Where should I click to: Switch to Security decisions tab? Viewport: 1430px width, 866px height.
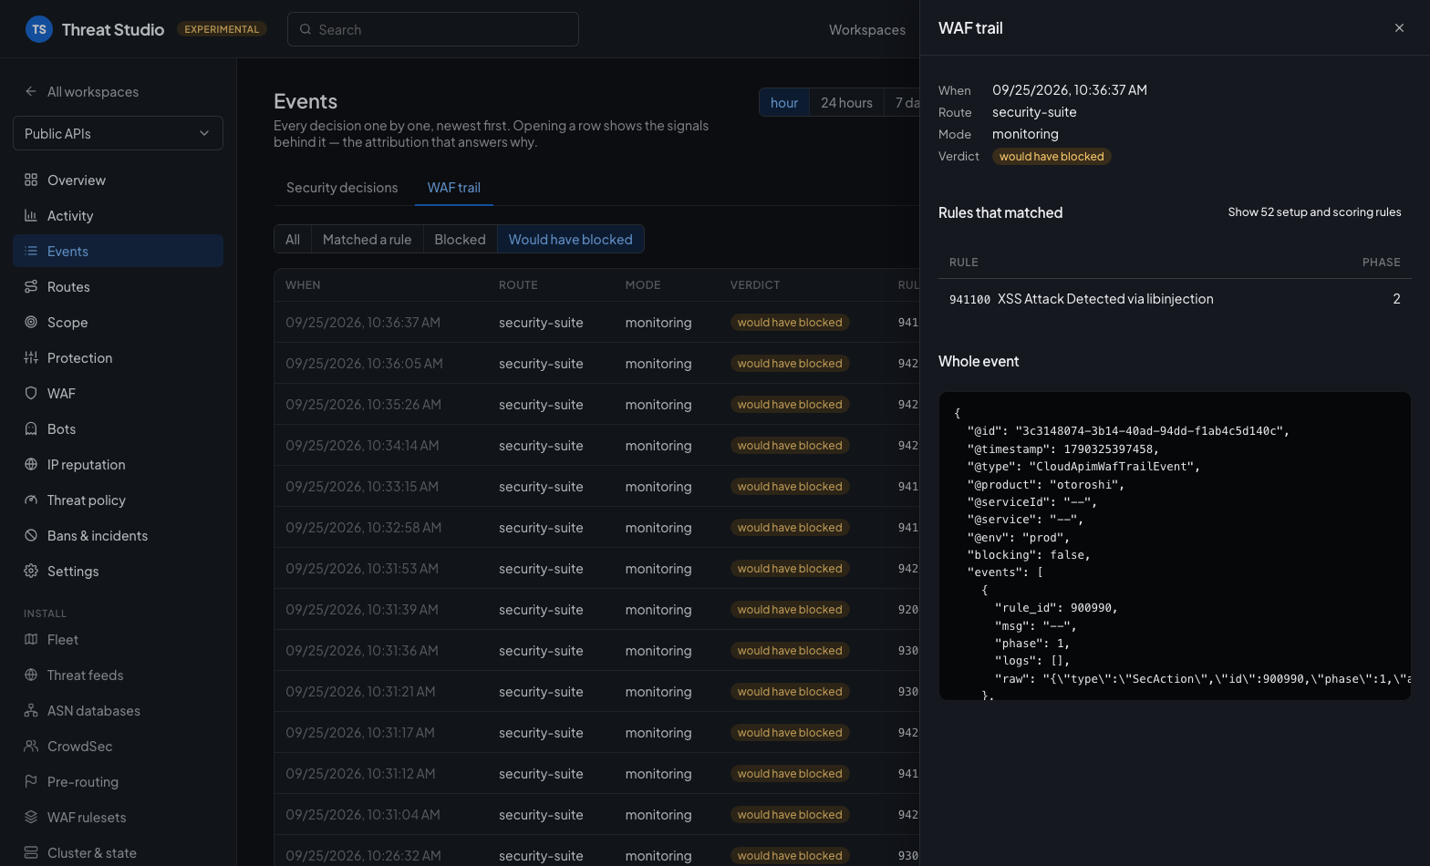342,187
